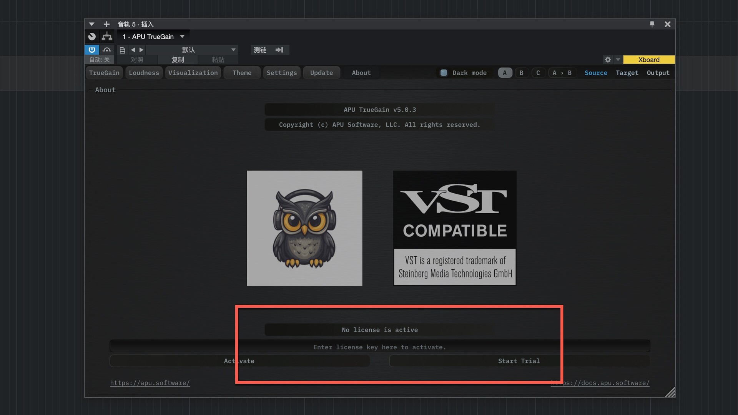
Task: Select the B state slot button
Action: coord(522,73)
